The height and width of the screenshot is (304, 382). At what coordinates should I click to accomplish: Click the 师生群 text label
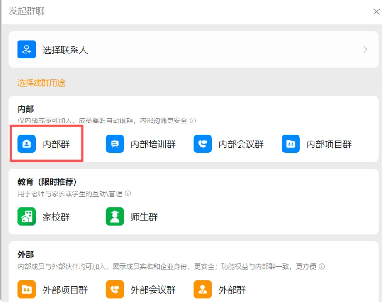[x=144, y=217]
